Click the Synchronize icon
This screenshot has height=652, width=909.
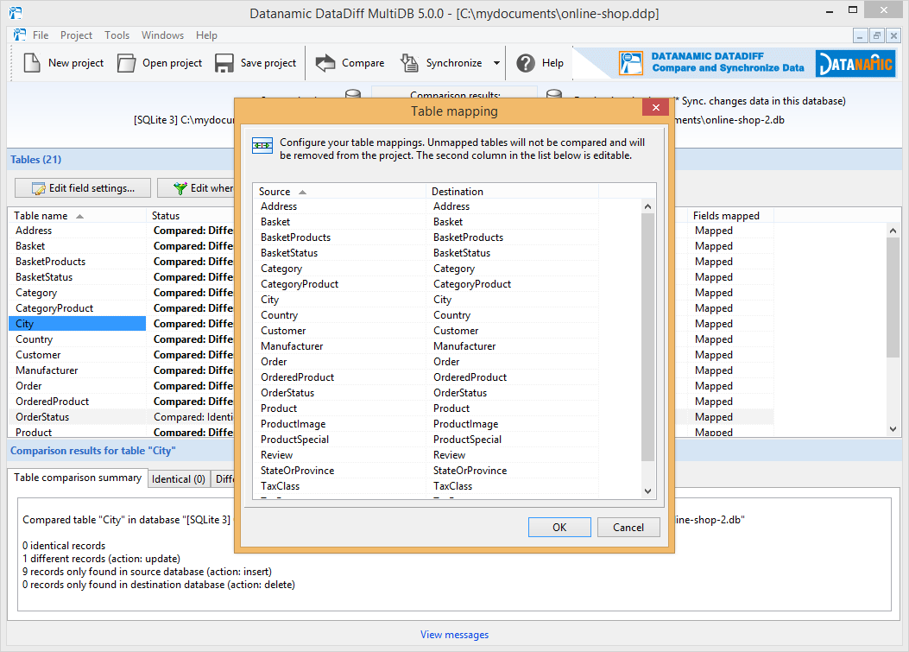tap(409, 63)
